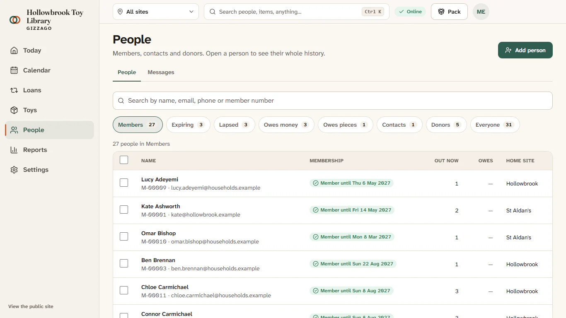Open Toys via the box icon
The width and height of the screenshot is (566, 318).
14,110
